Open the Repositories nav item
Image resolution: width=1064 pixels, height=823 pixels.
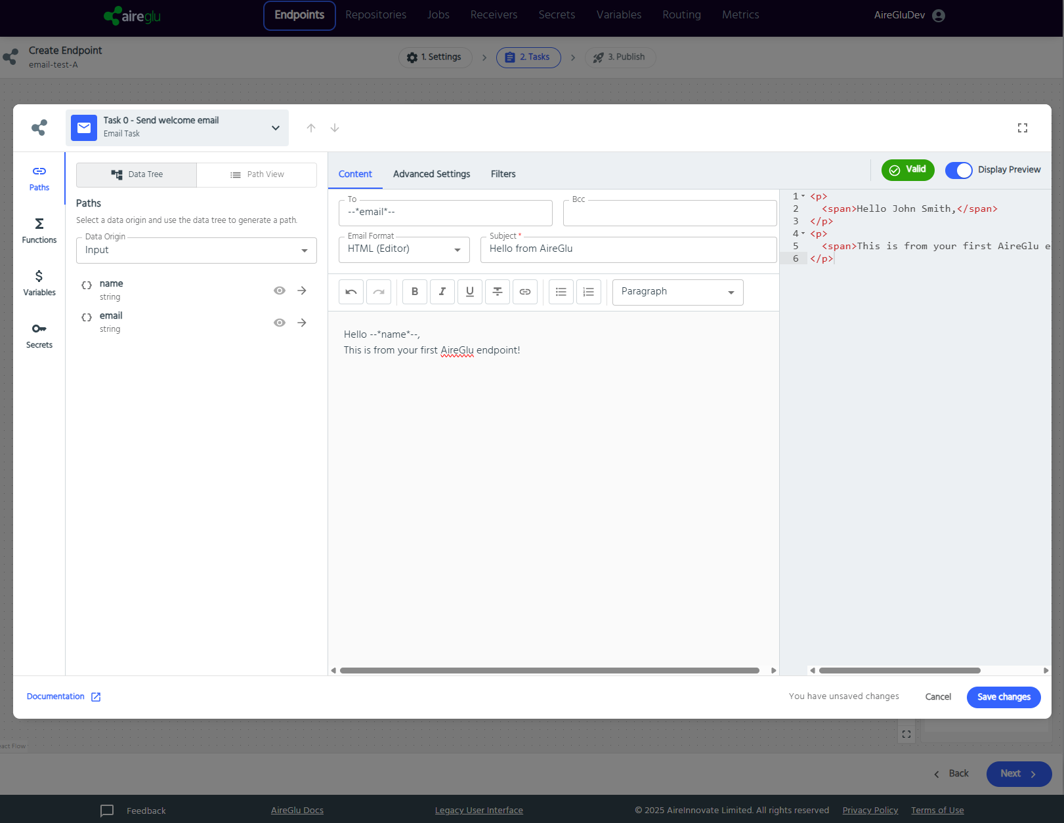click(x=376, y=15)
